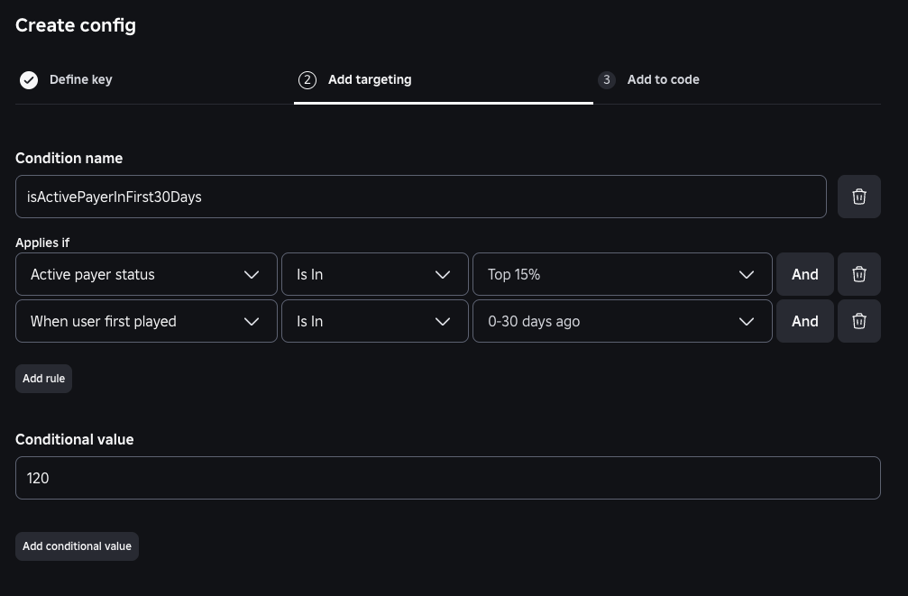
Task: Open Is In dropdown for Active payer
Action: (x=375, y=274)
